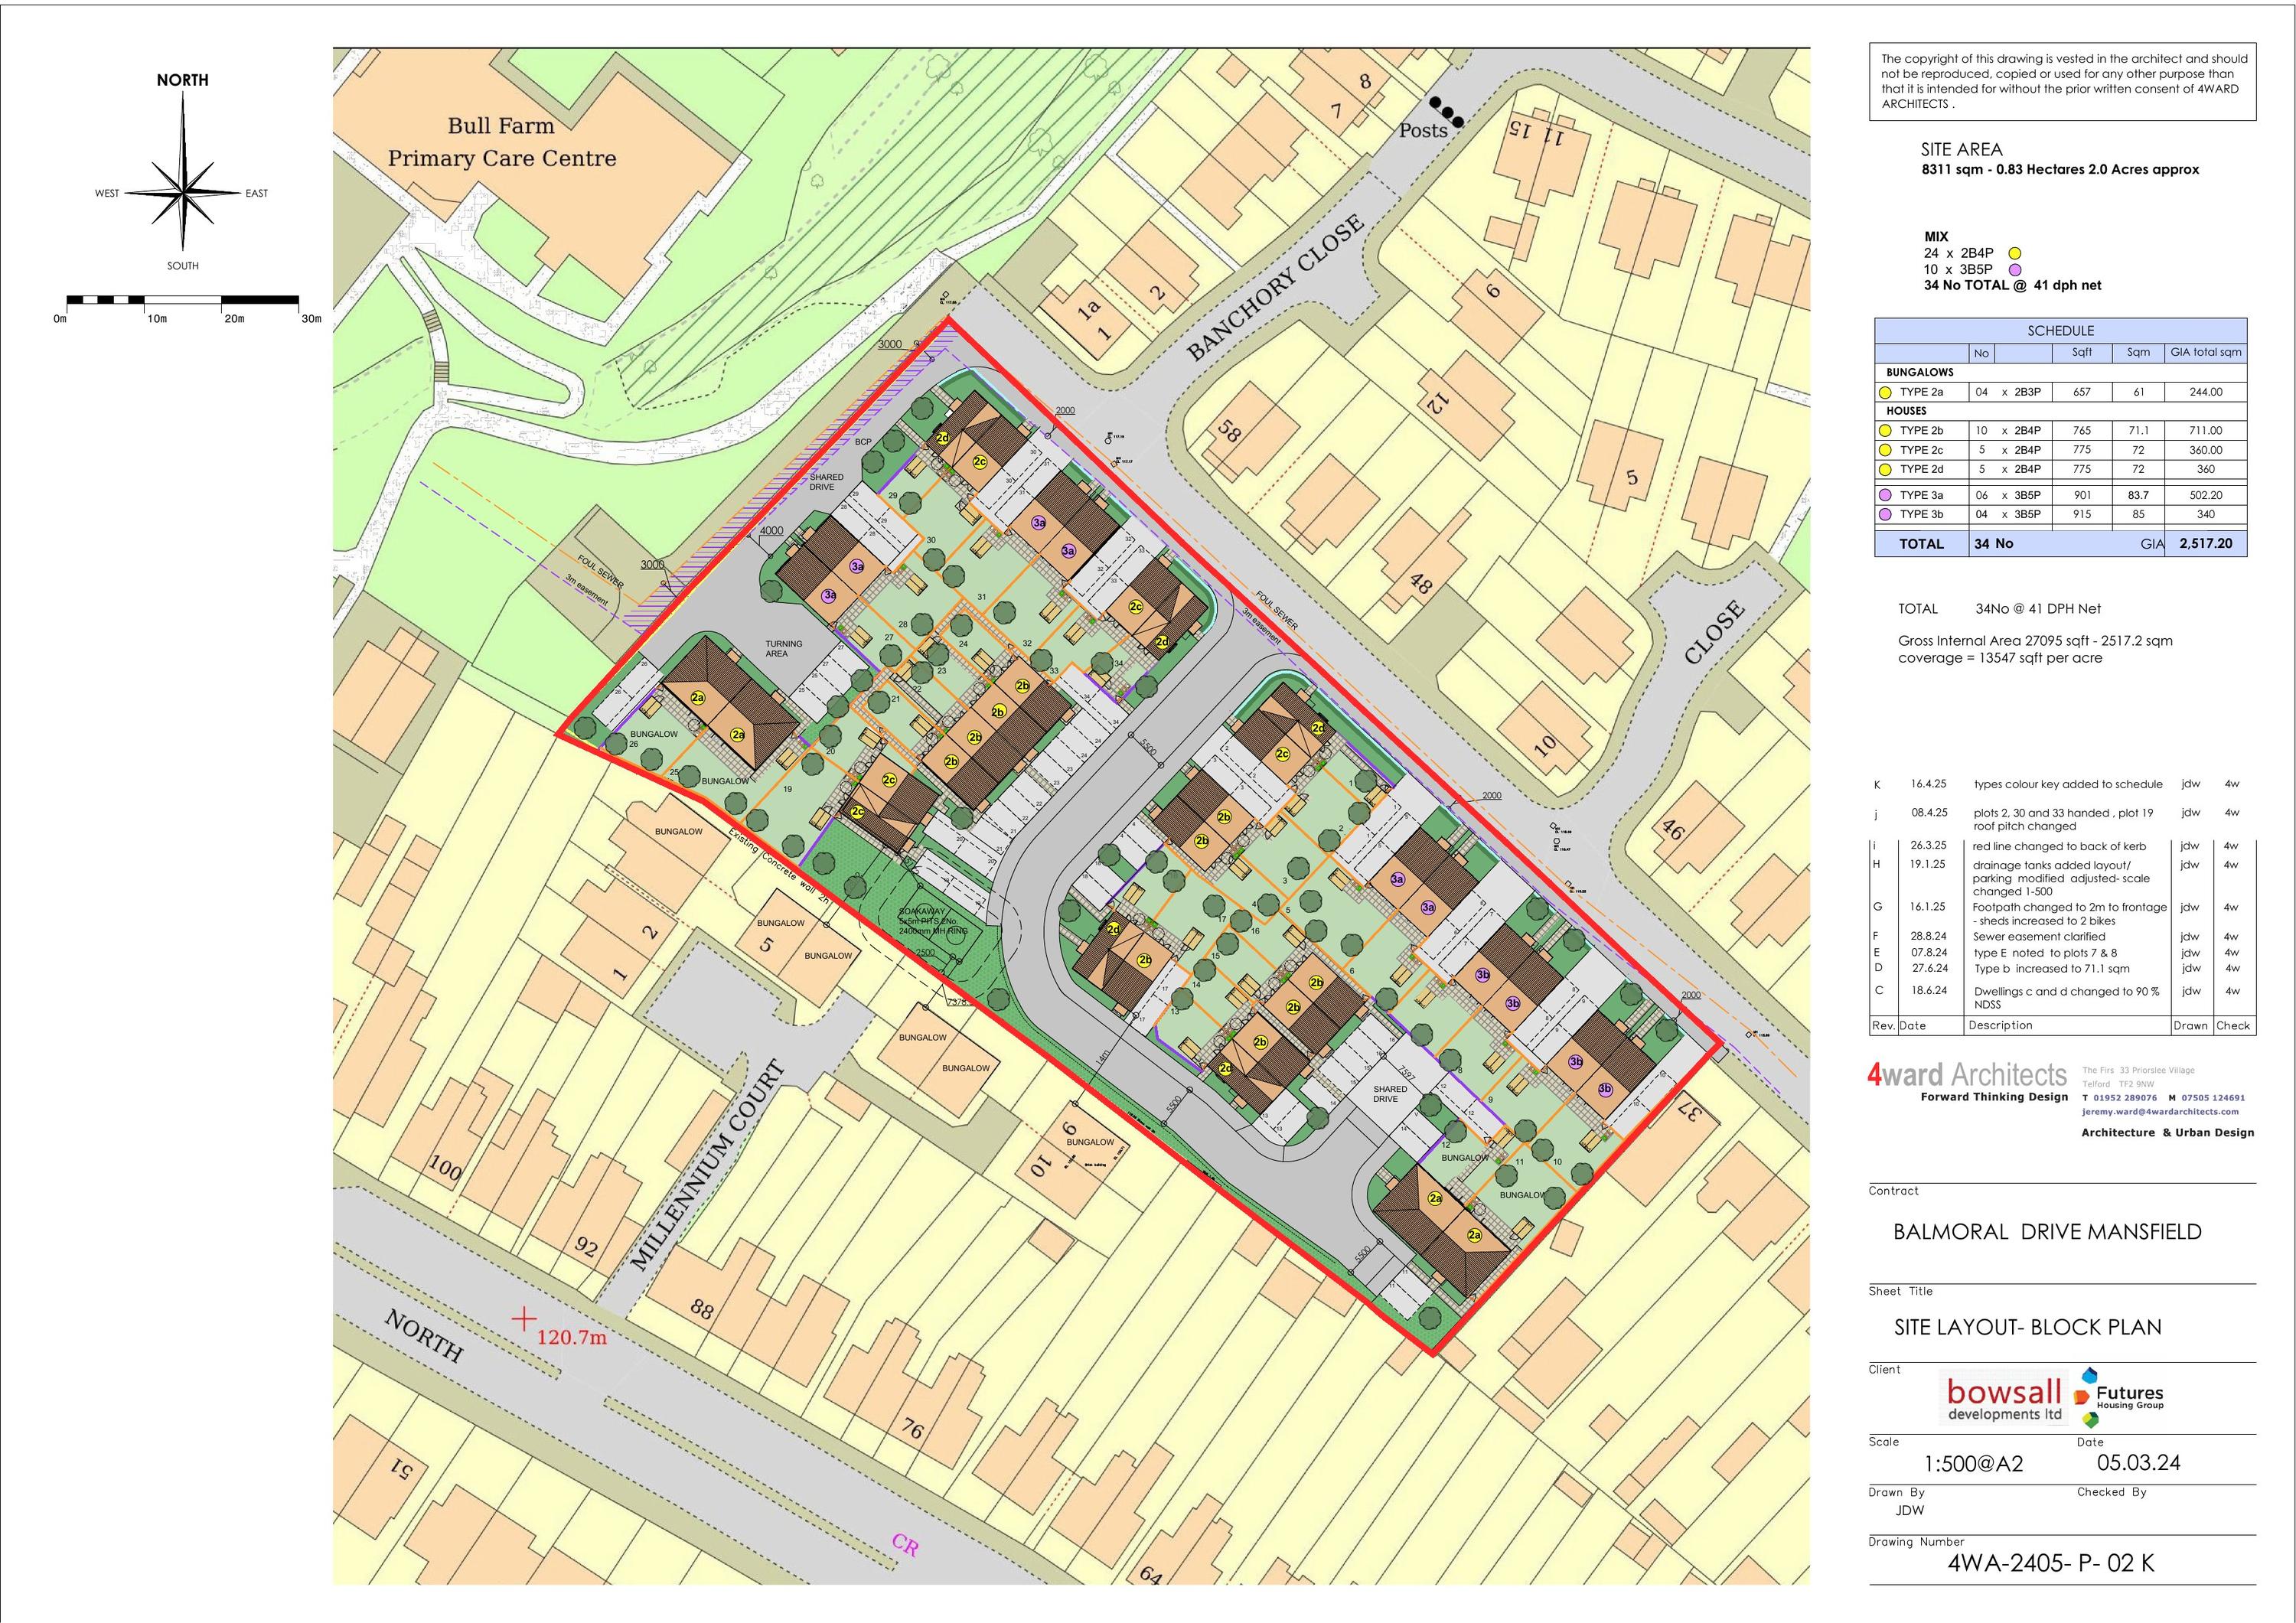Screen dimensions: 2296x1623
Task: Click the three black Posts dots
Action: coord(1447,113)
